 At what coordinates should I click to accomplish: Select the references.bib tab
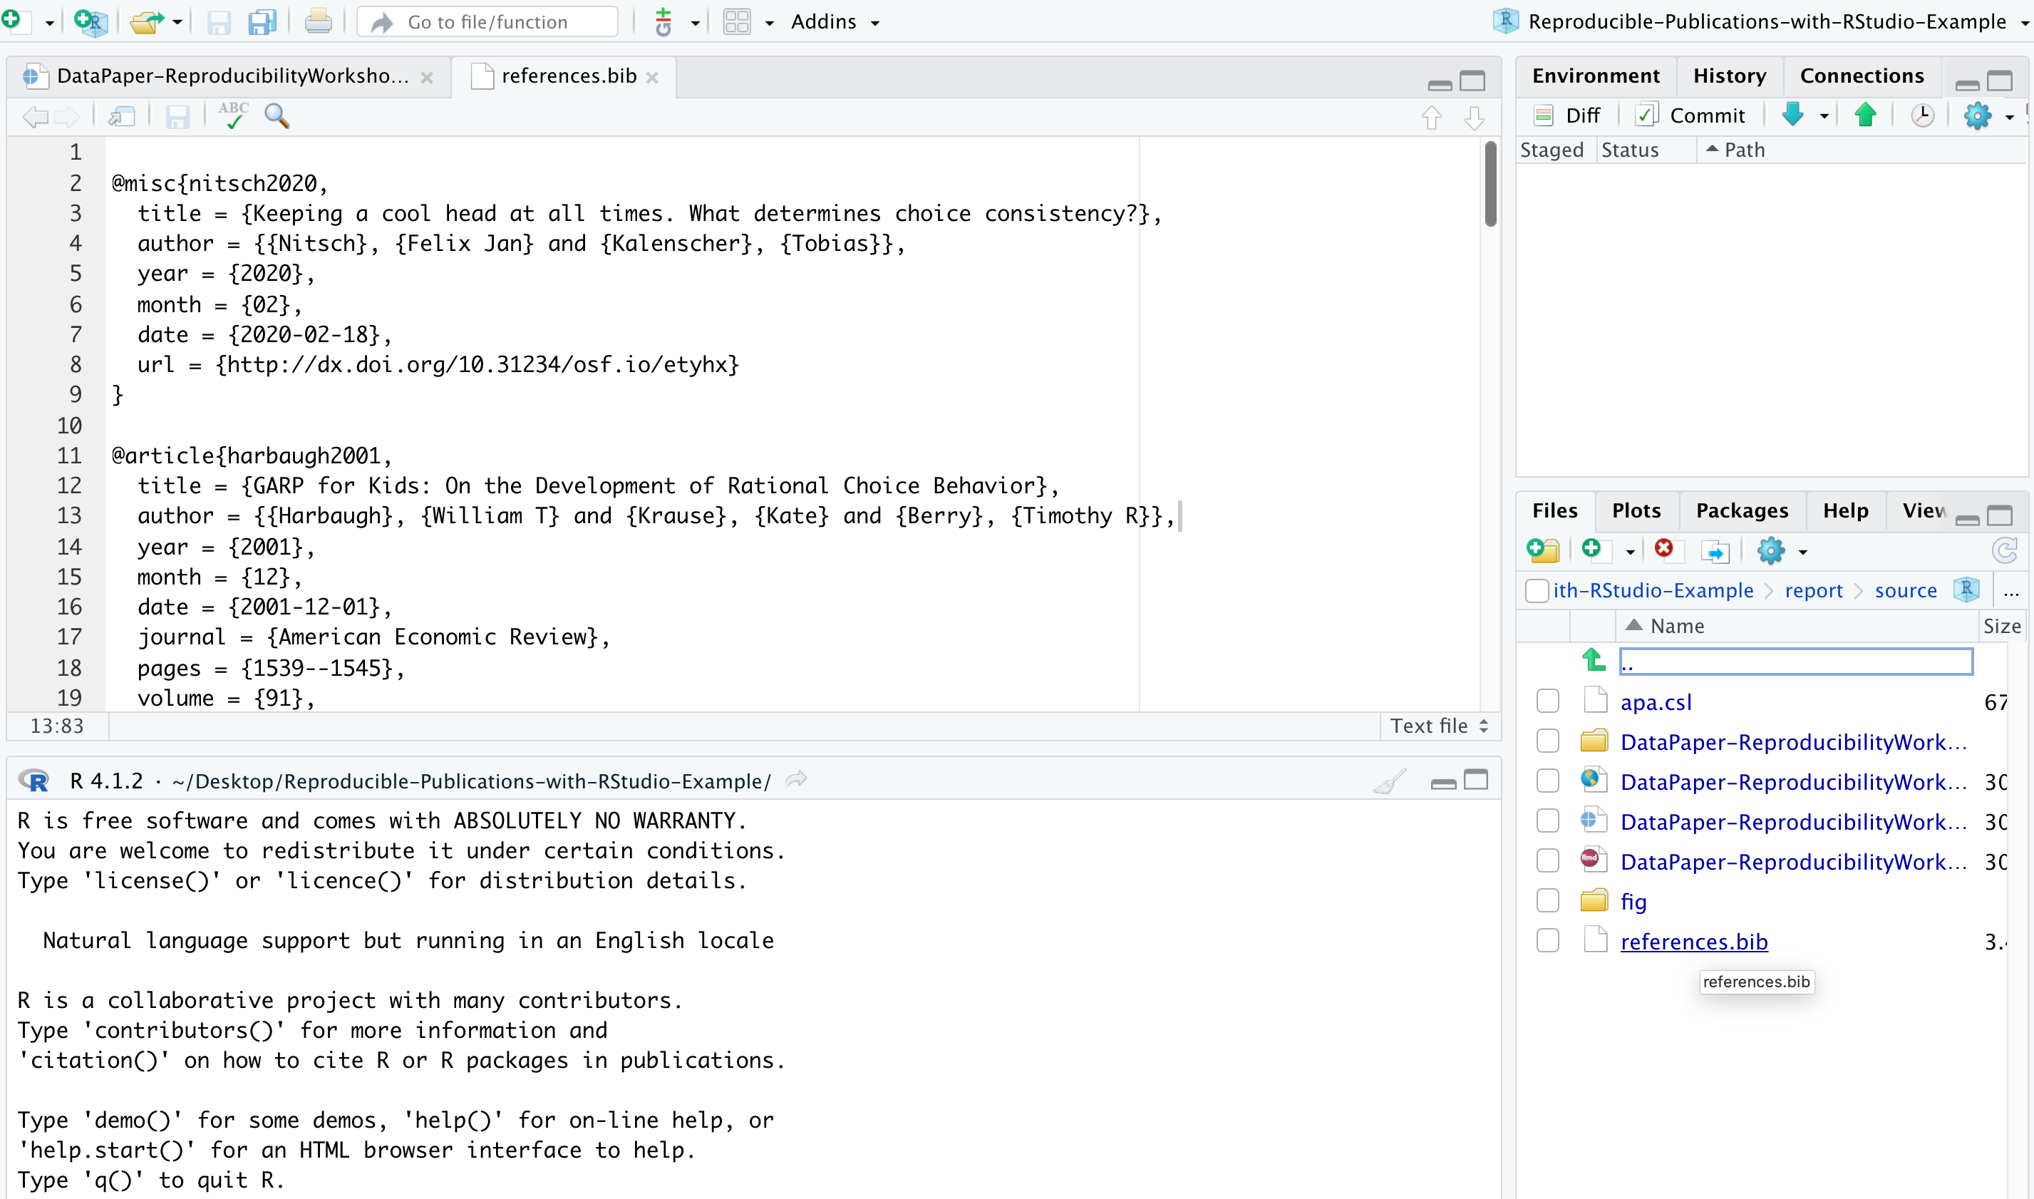(x=564, y=74)
